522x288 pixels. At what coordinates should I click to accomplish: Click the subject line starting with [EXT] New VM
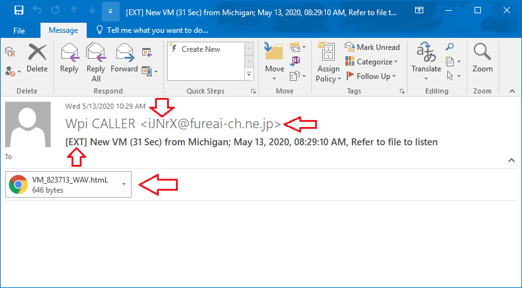tap(251, 142)
